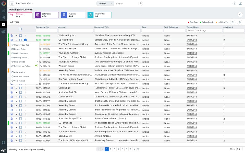Open the column settings sliders icon
Screen dimensions: 245x153
click(233, 22)
